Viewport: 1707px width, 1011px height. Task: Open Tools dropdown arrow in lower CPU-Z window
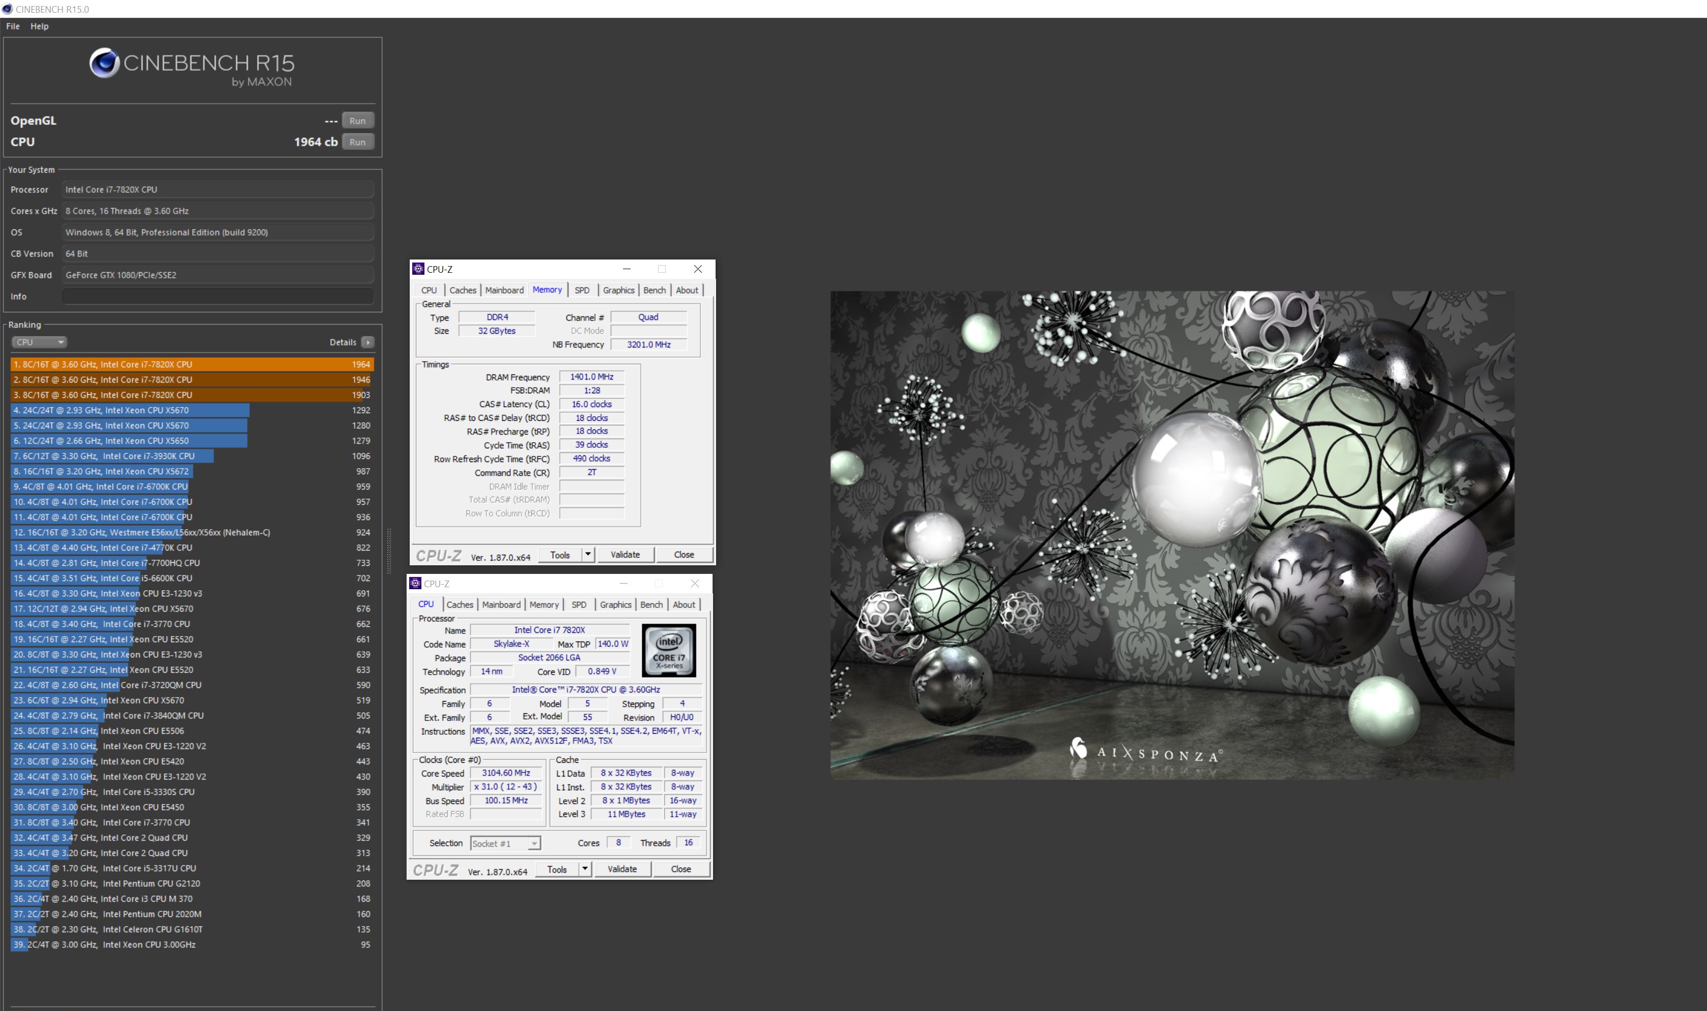click(585, 869)
